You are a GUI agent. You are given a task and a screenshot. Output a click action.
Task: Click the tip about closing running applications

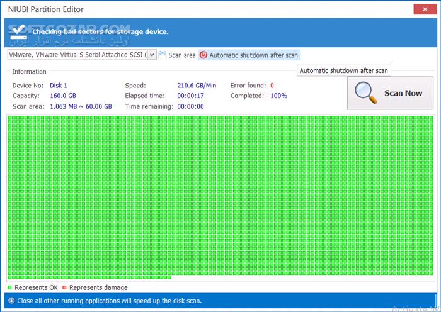[110, 301]
